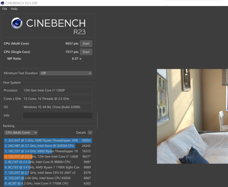
Task: Select the Xeon X5650 ranking row
Action: (x=48, y=178)
